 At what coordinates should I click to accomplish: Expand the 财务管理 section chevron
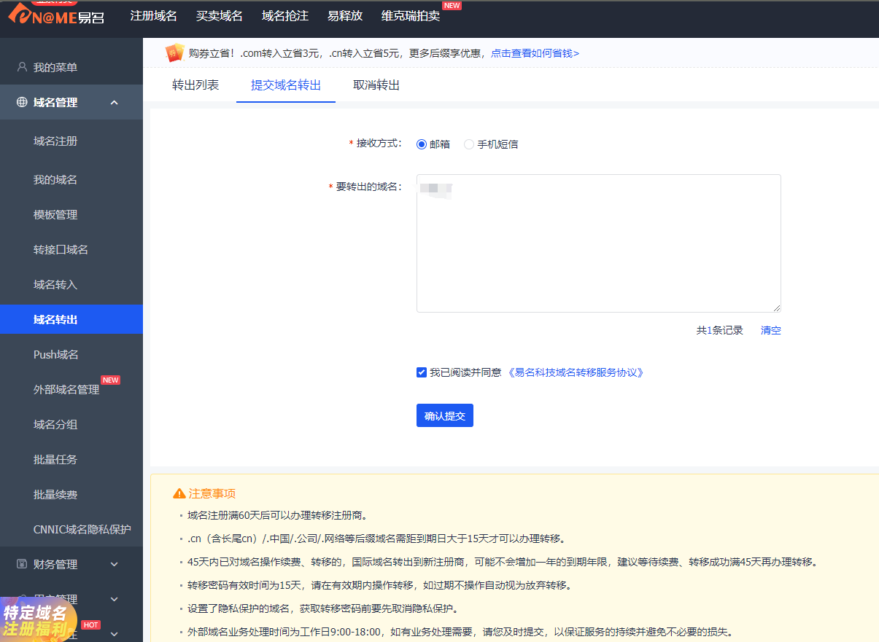click(x=115, y=564)
